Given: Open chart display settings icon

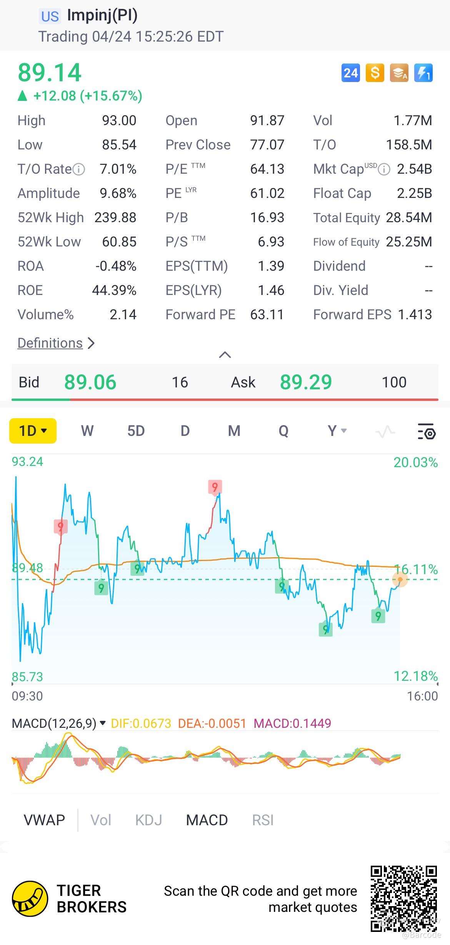Looking at the screenshot, I should (x=426, y=431).
